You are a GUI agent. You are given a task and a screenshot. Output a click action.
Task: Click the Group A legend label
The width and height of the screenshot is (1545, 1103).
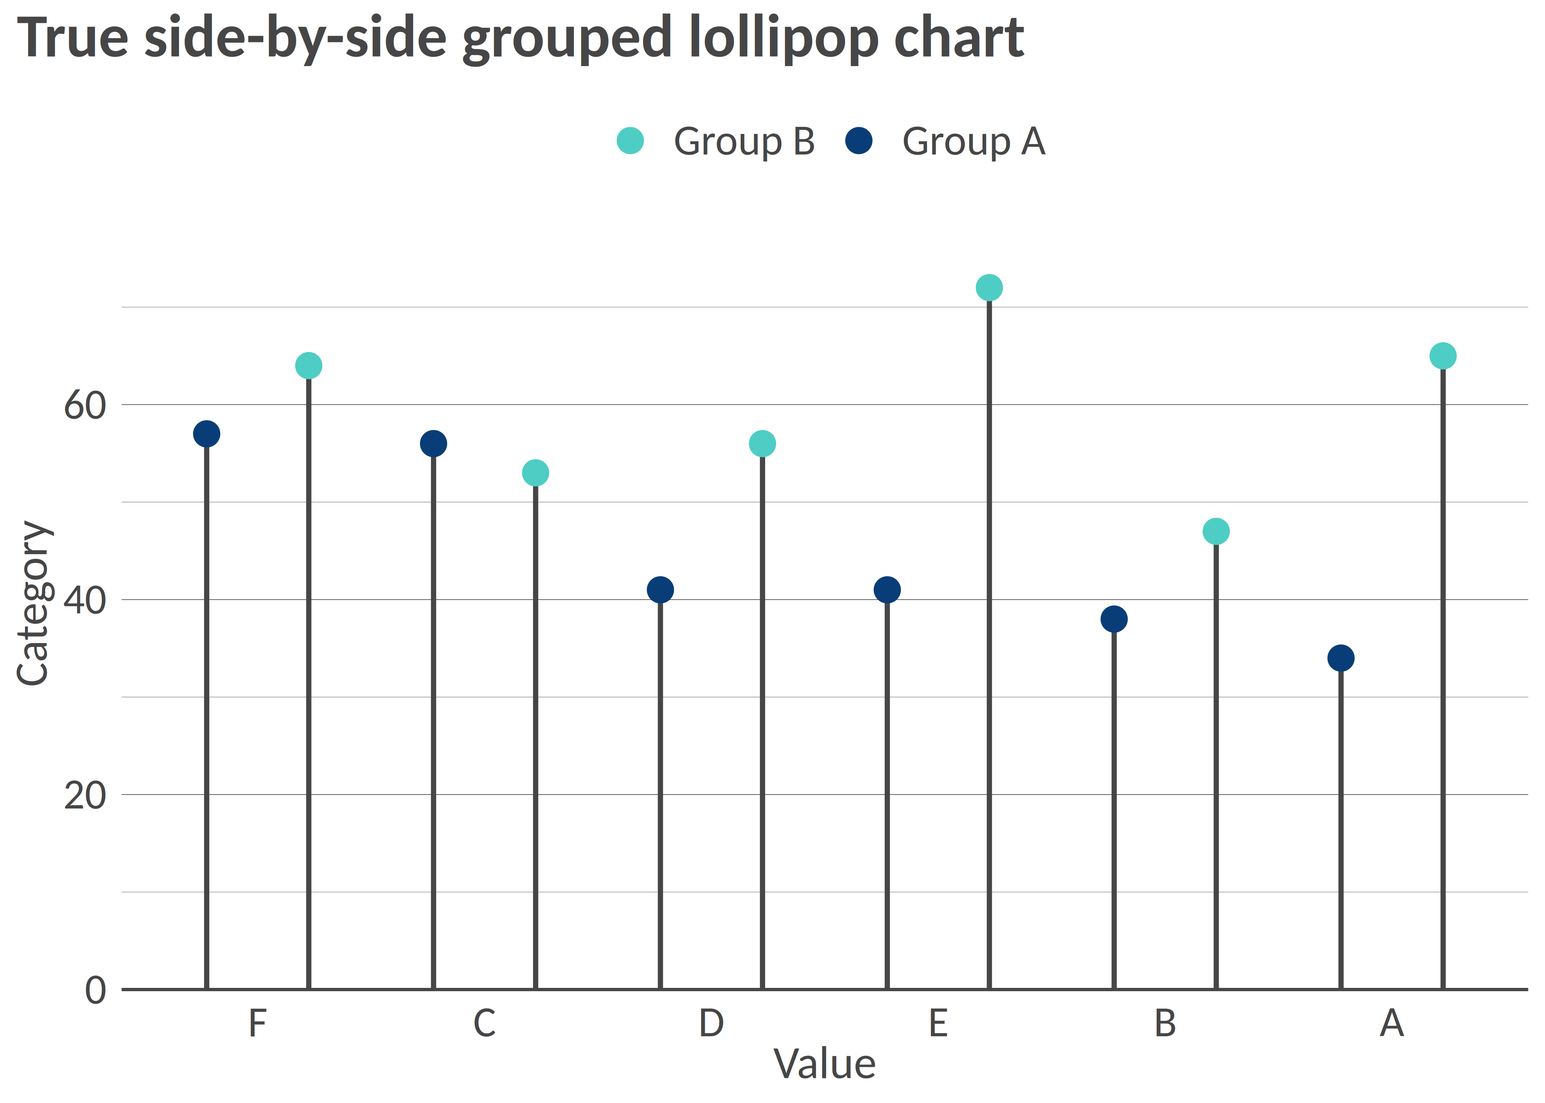(x=973, y=142)
